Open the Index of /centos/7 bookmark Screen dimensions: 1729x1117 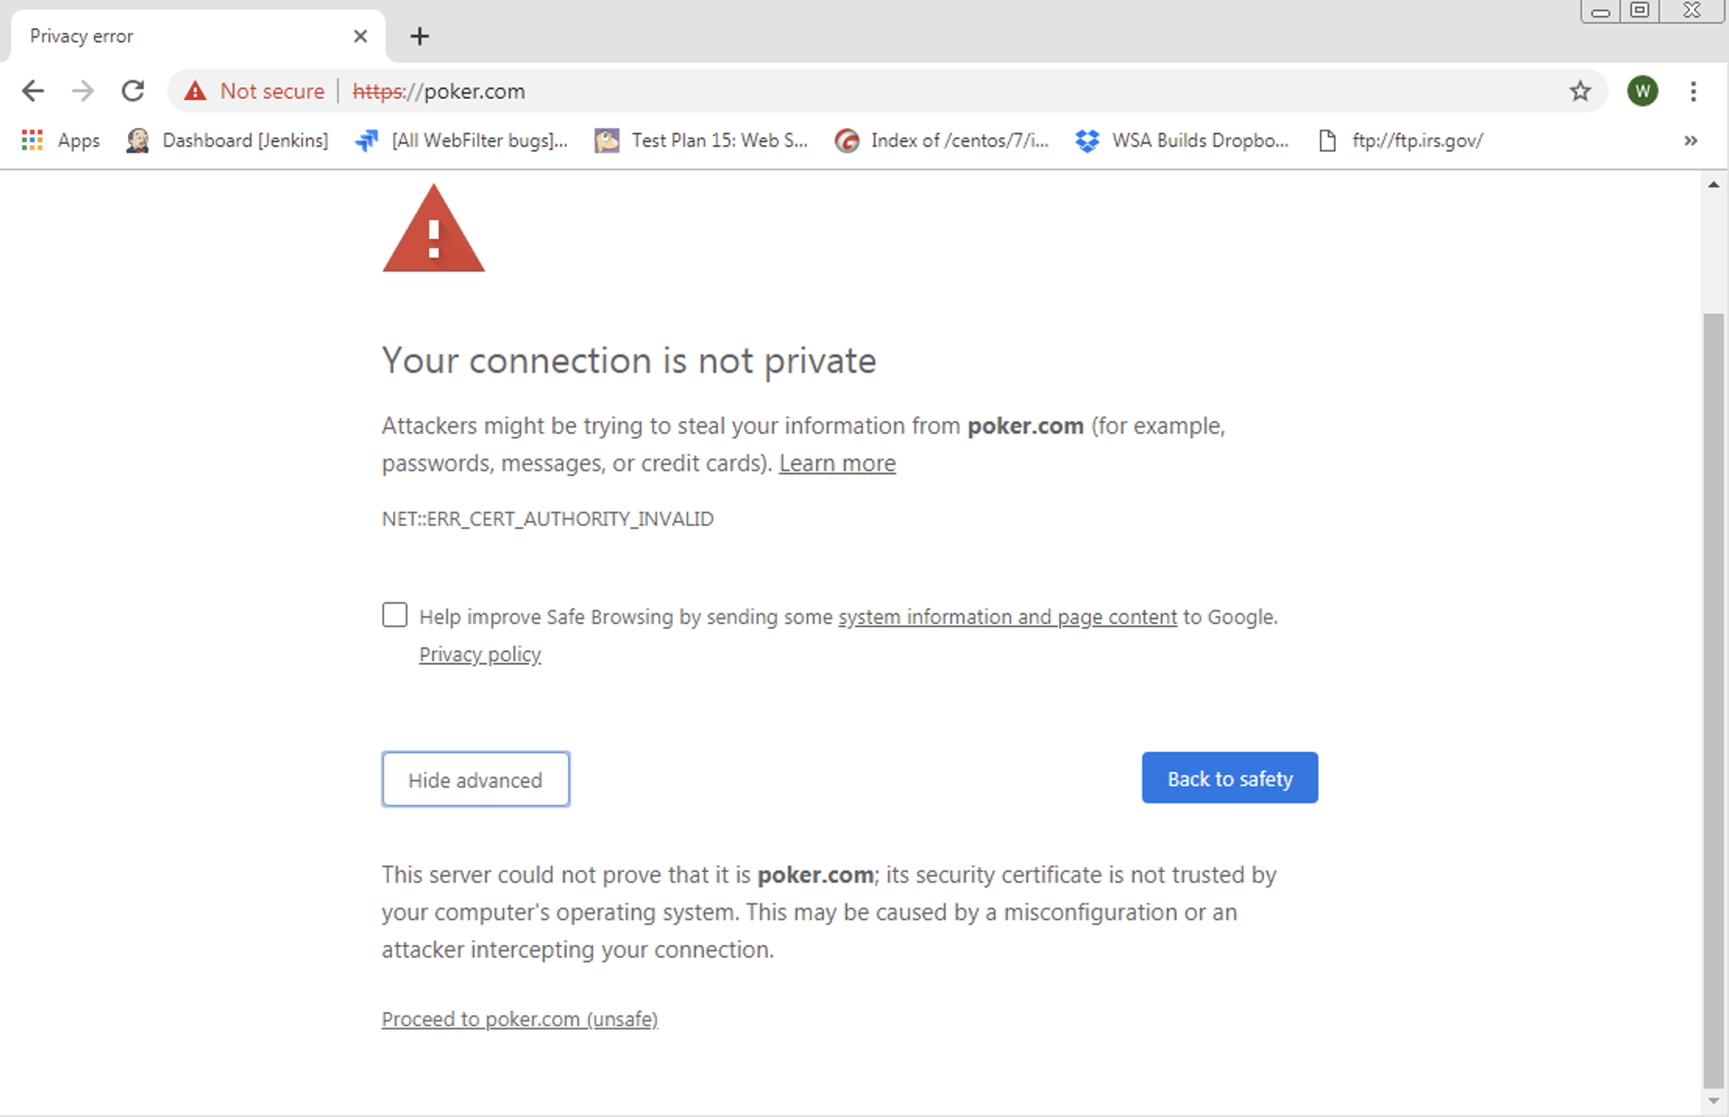point(942,140)
